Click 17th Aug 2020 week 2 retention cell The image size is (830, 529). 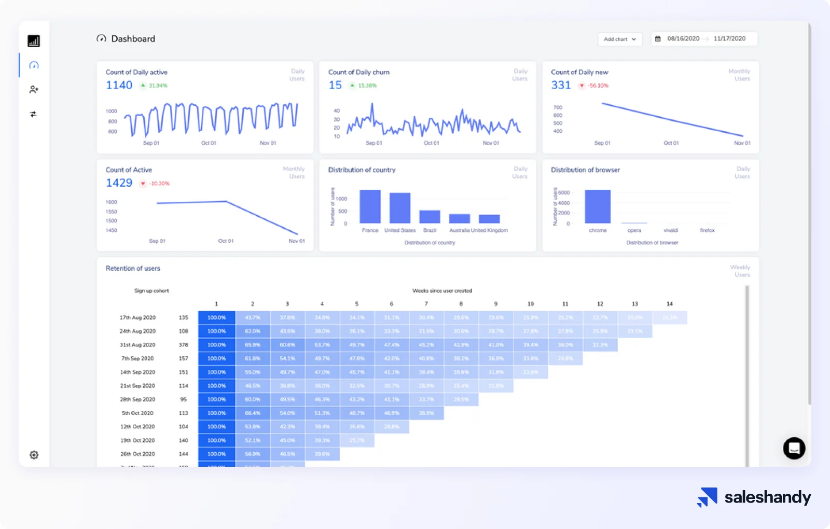[253, 317]
